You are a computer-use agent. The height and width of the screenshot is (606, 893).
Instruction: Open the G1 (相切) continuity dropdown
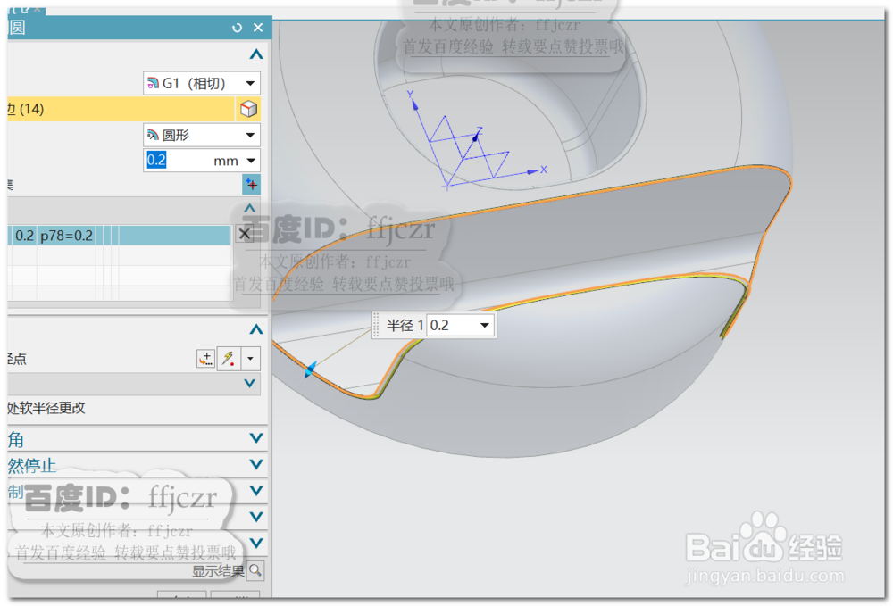point(250,84)
